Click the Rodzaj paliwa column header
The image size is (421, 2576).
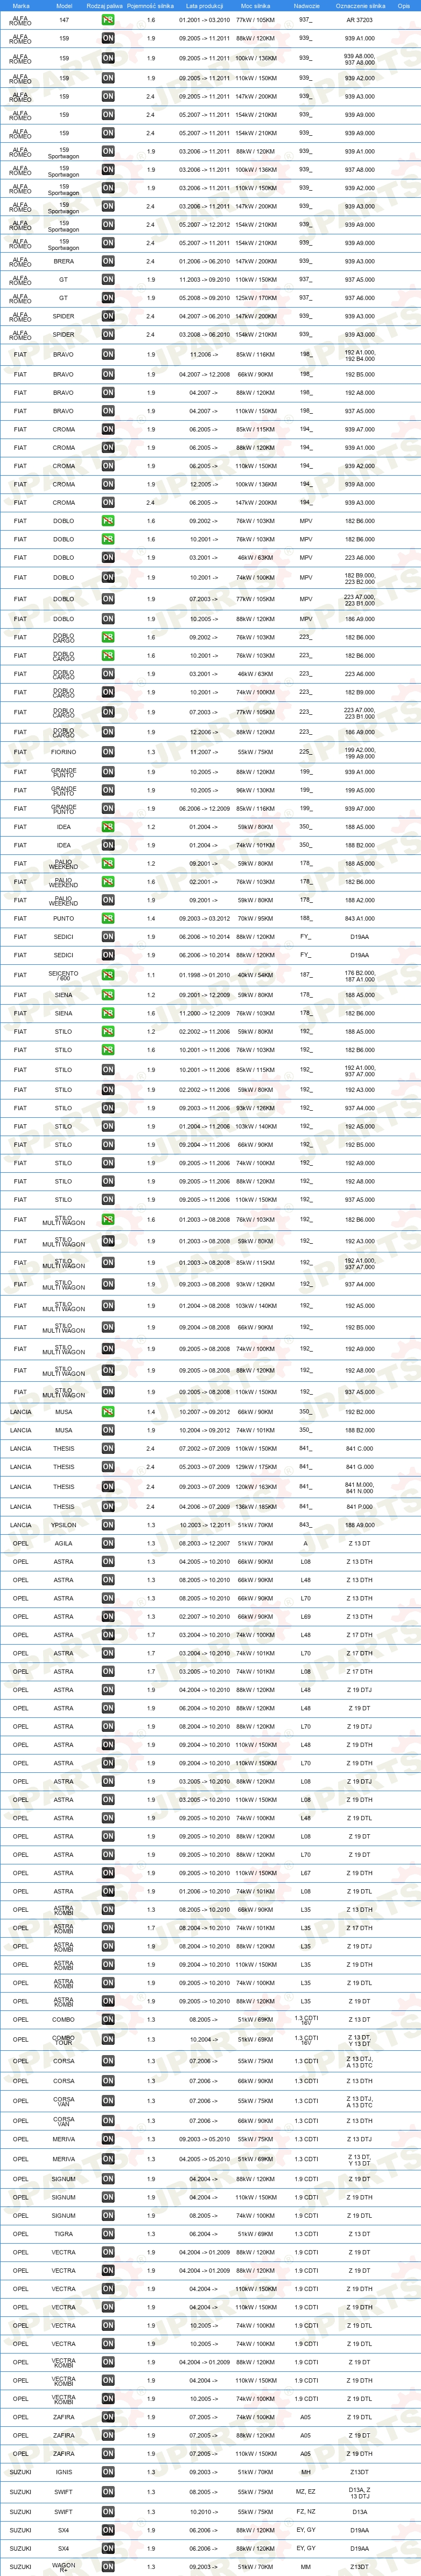click(105, 5)
